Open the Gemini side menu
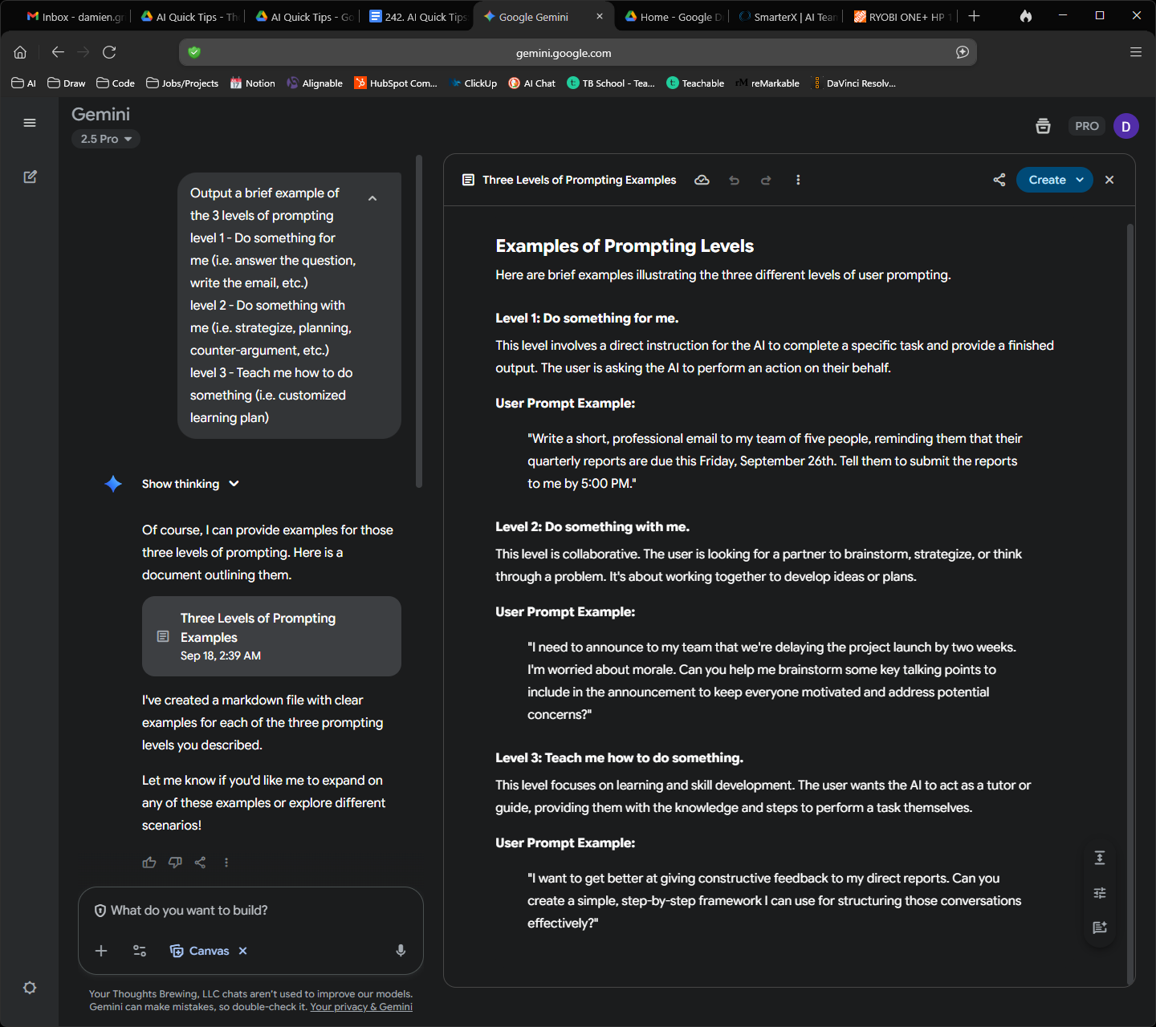The width and height of the screenshot is (1156, 1027). (30, 122)
